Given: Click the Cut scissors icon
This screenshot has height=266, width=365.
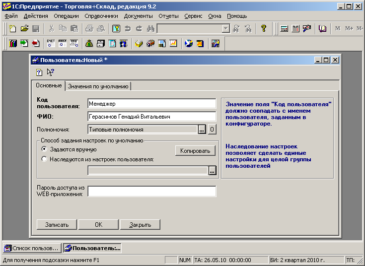Looking at the screenshot, I should click(x=51, y=29).
